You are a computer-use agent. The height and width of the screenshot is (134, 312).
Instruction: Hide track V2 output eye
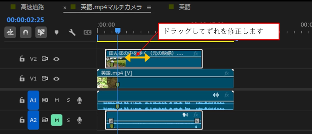click(x=56, y=59)
